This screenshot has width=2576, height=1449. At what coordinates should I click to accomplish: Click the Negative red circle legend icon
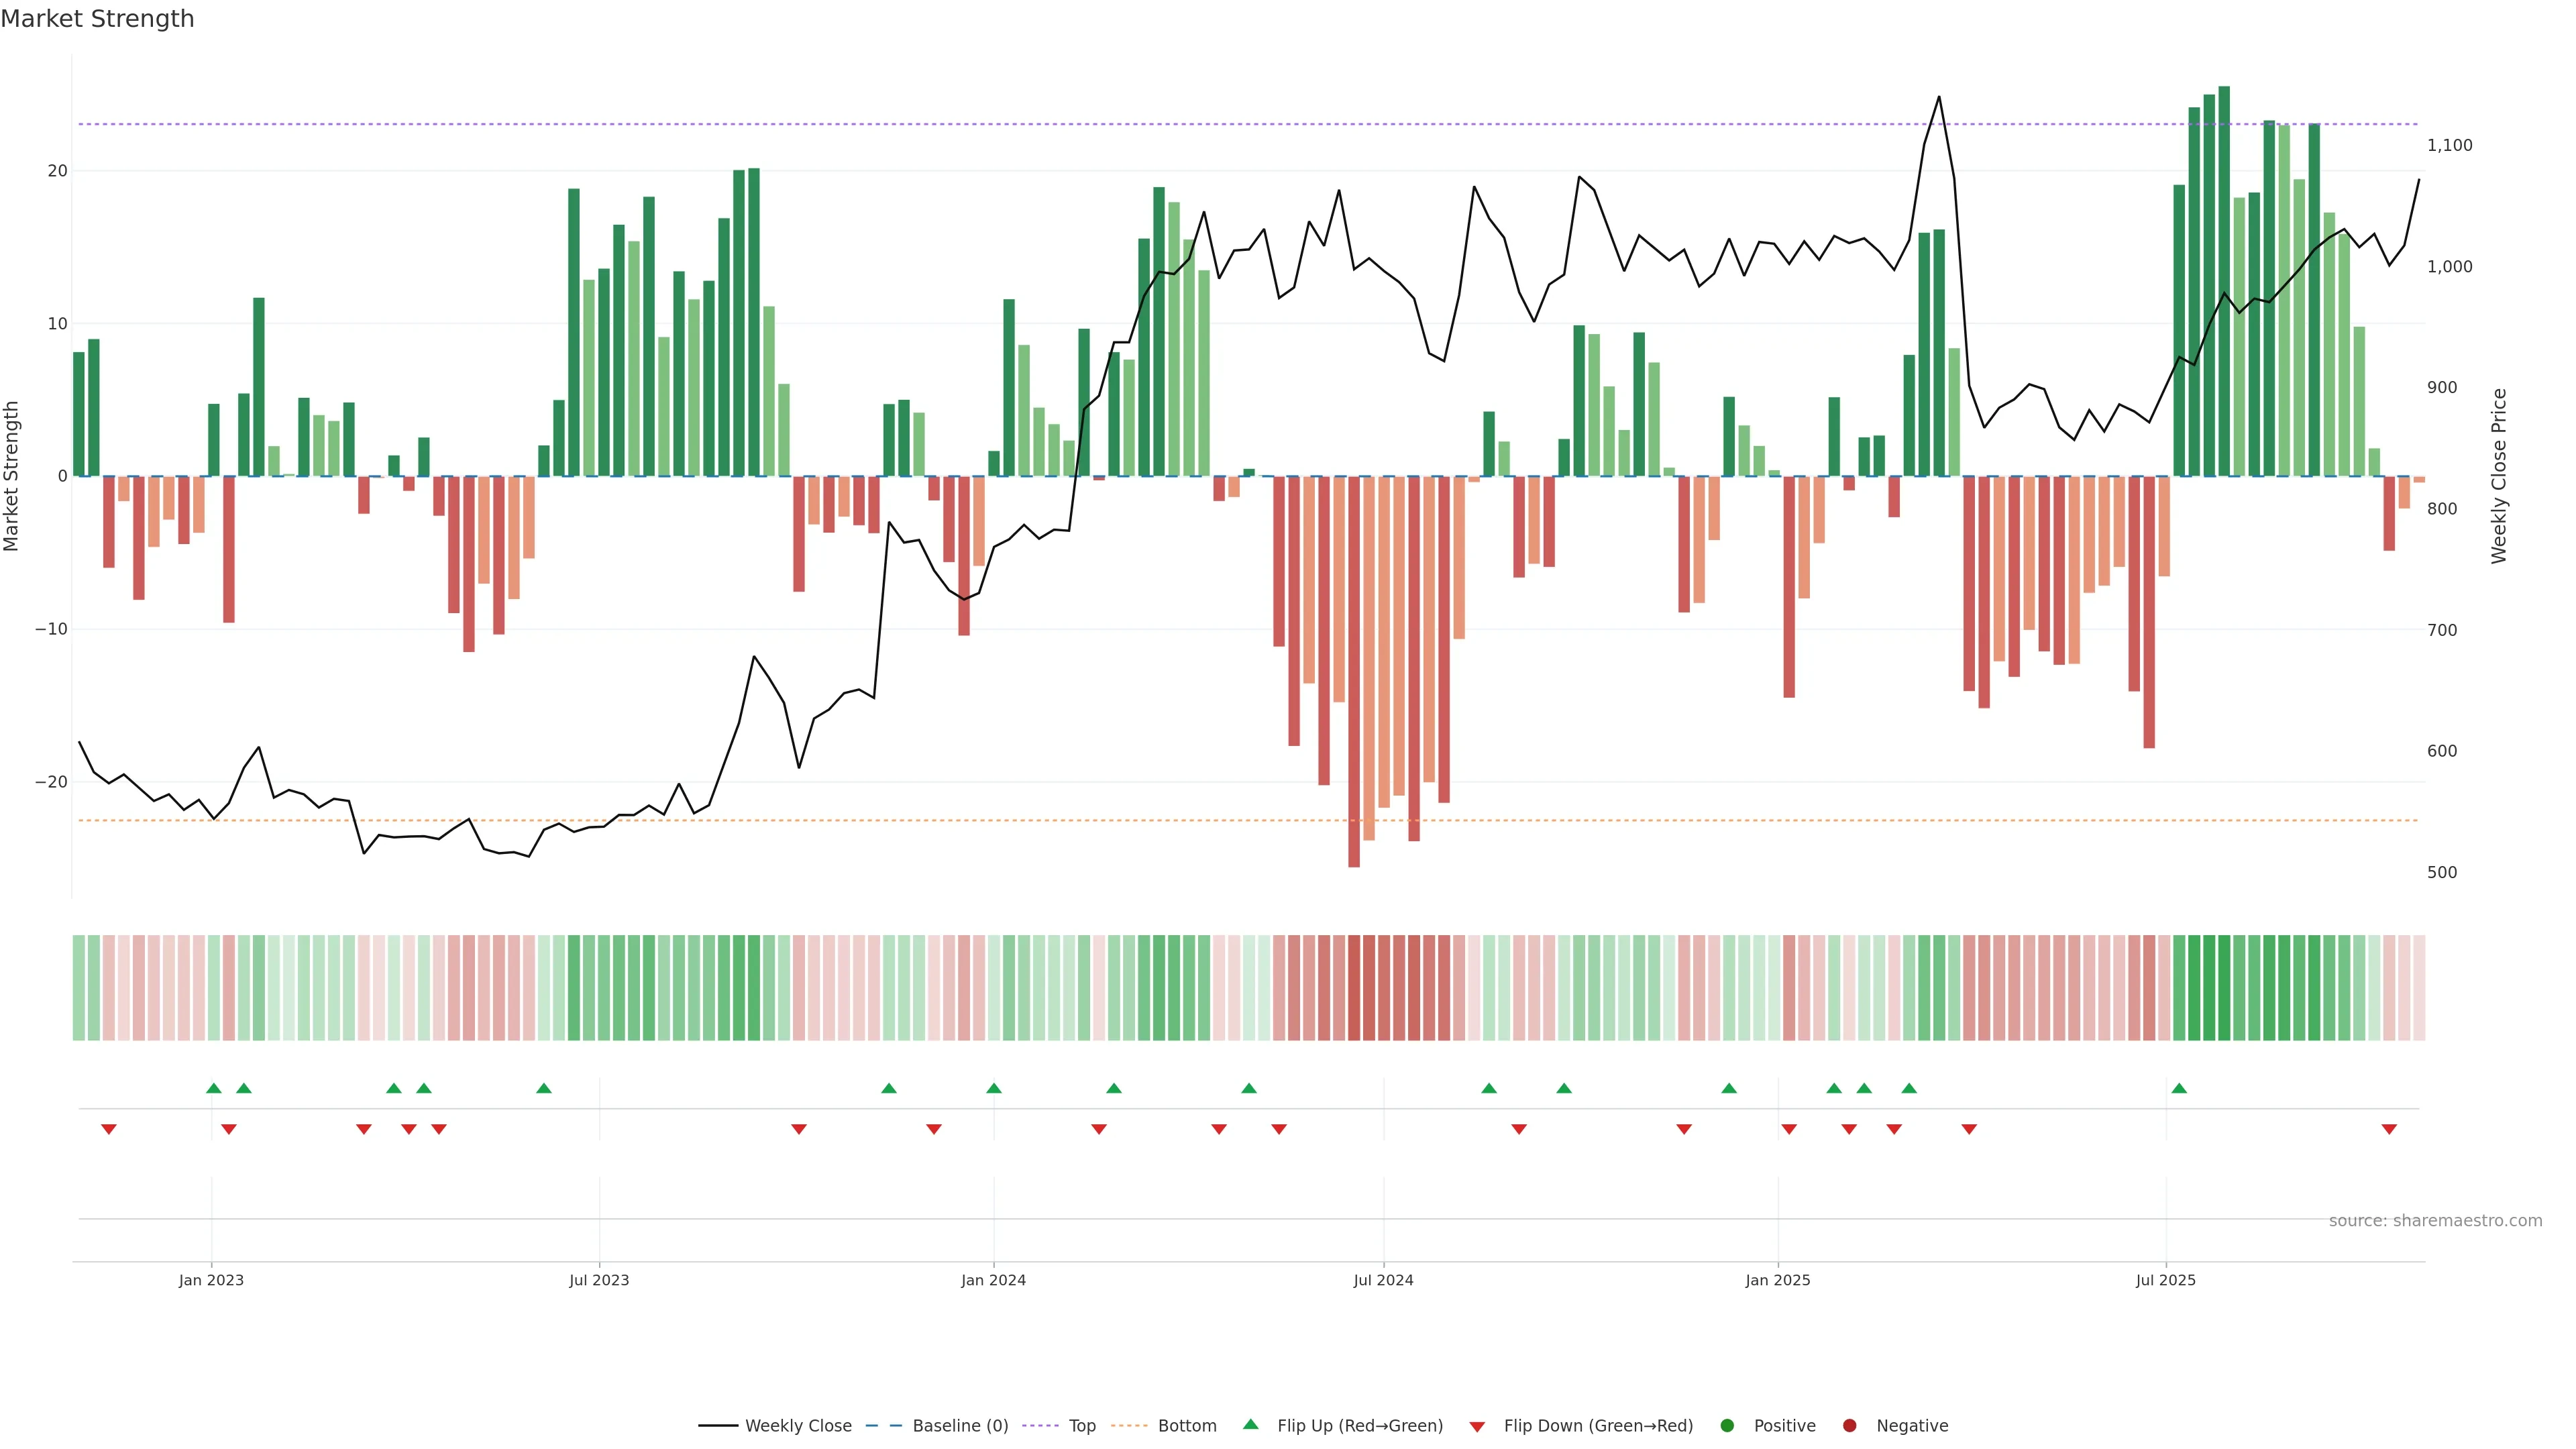(1849, 1426)
